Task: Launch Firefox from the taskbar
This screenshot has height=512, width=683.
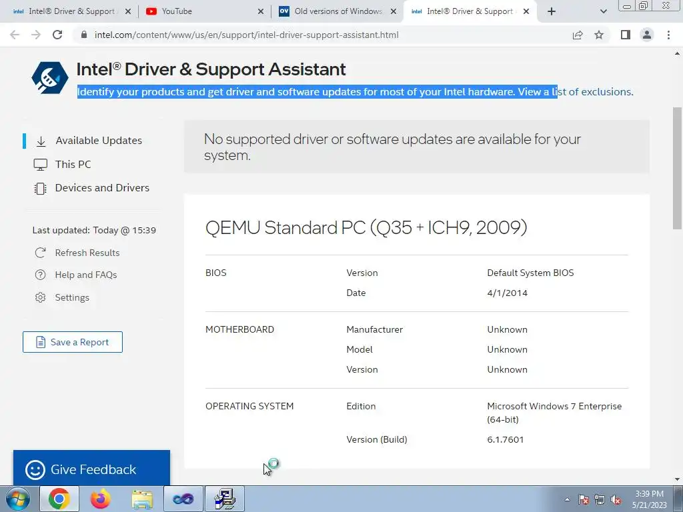Action: [x=101, y=499]
